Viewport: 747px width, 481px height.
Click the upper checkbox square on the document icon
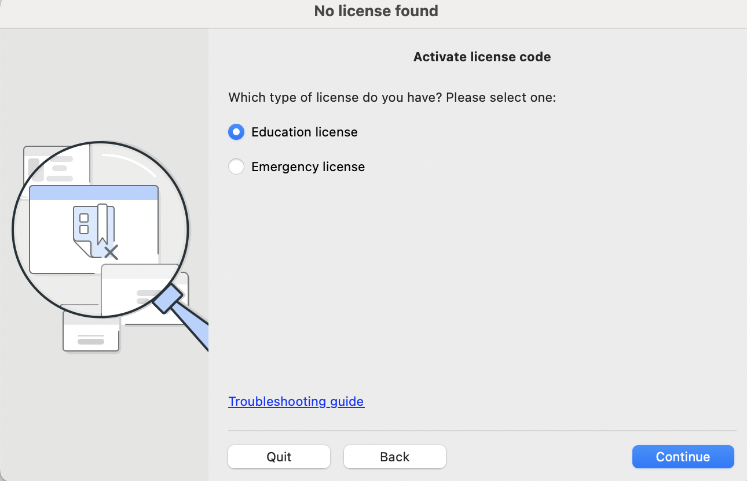[x=84, y=218]
